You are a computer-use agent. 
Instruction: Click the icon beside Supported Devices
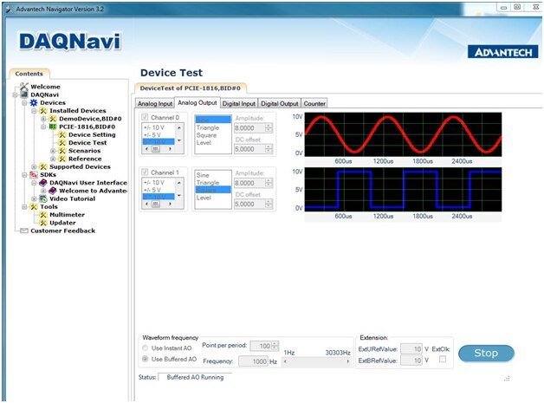(x=43, y=166)
